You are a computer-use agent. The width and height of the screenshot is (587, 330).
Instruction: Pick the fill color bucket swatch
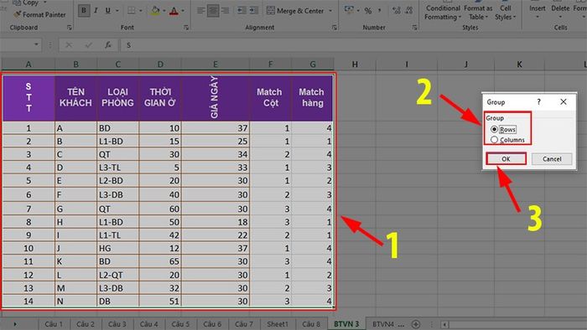[x=155, y=11]
